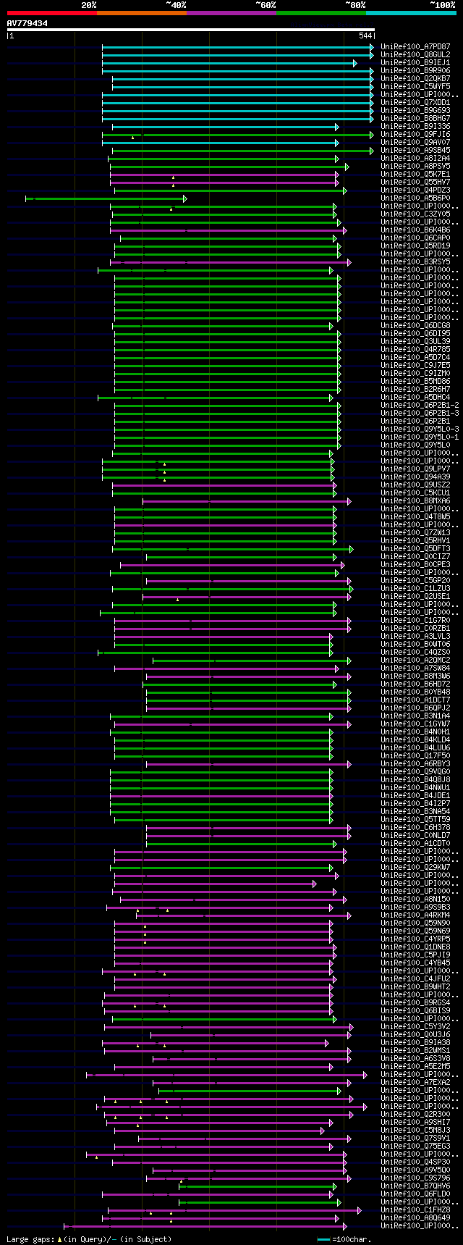The width and height of the screenshot is (463, 1245).
Task: Select the UniRef100_B3RSY5 label
Action: 415,261
